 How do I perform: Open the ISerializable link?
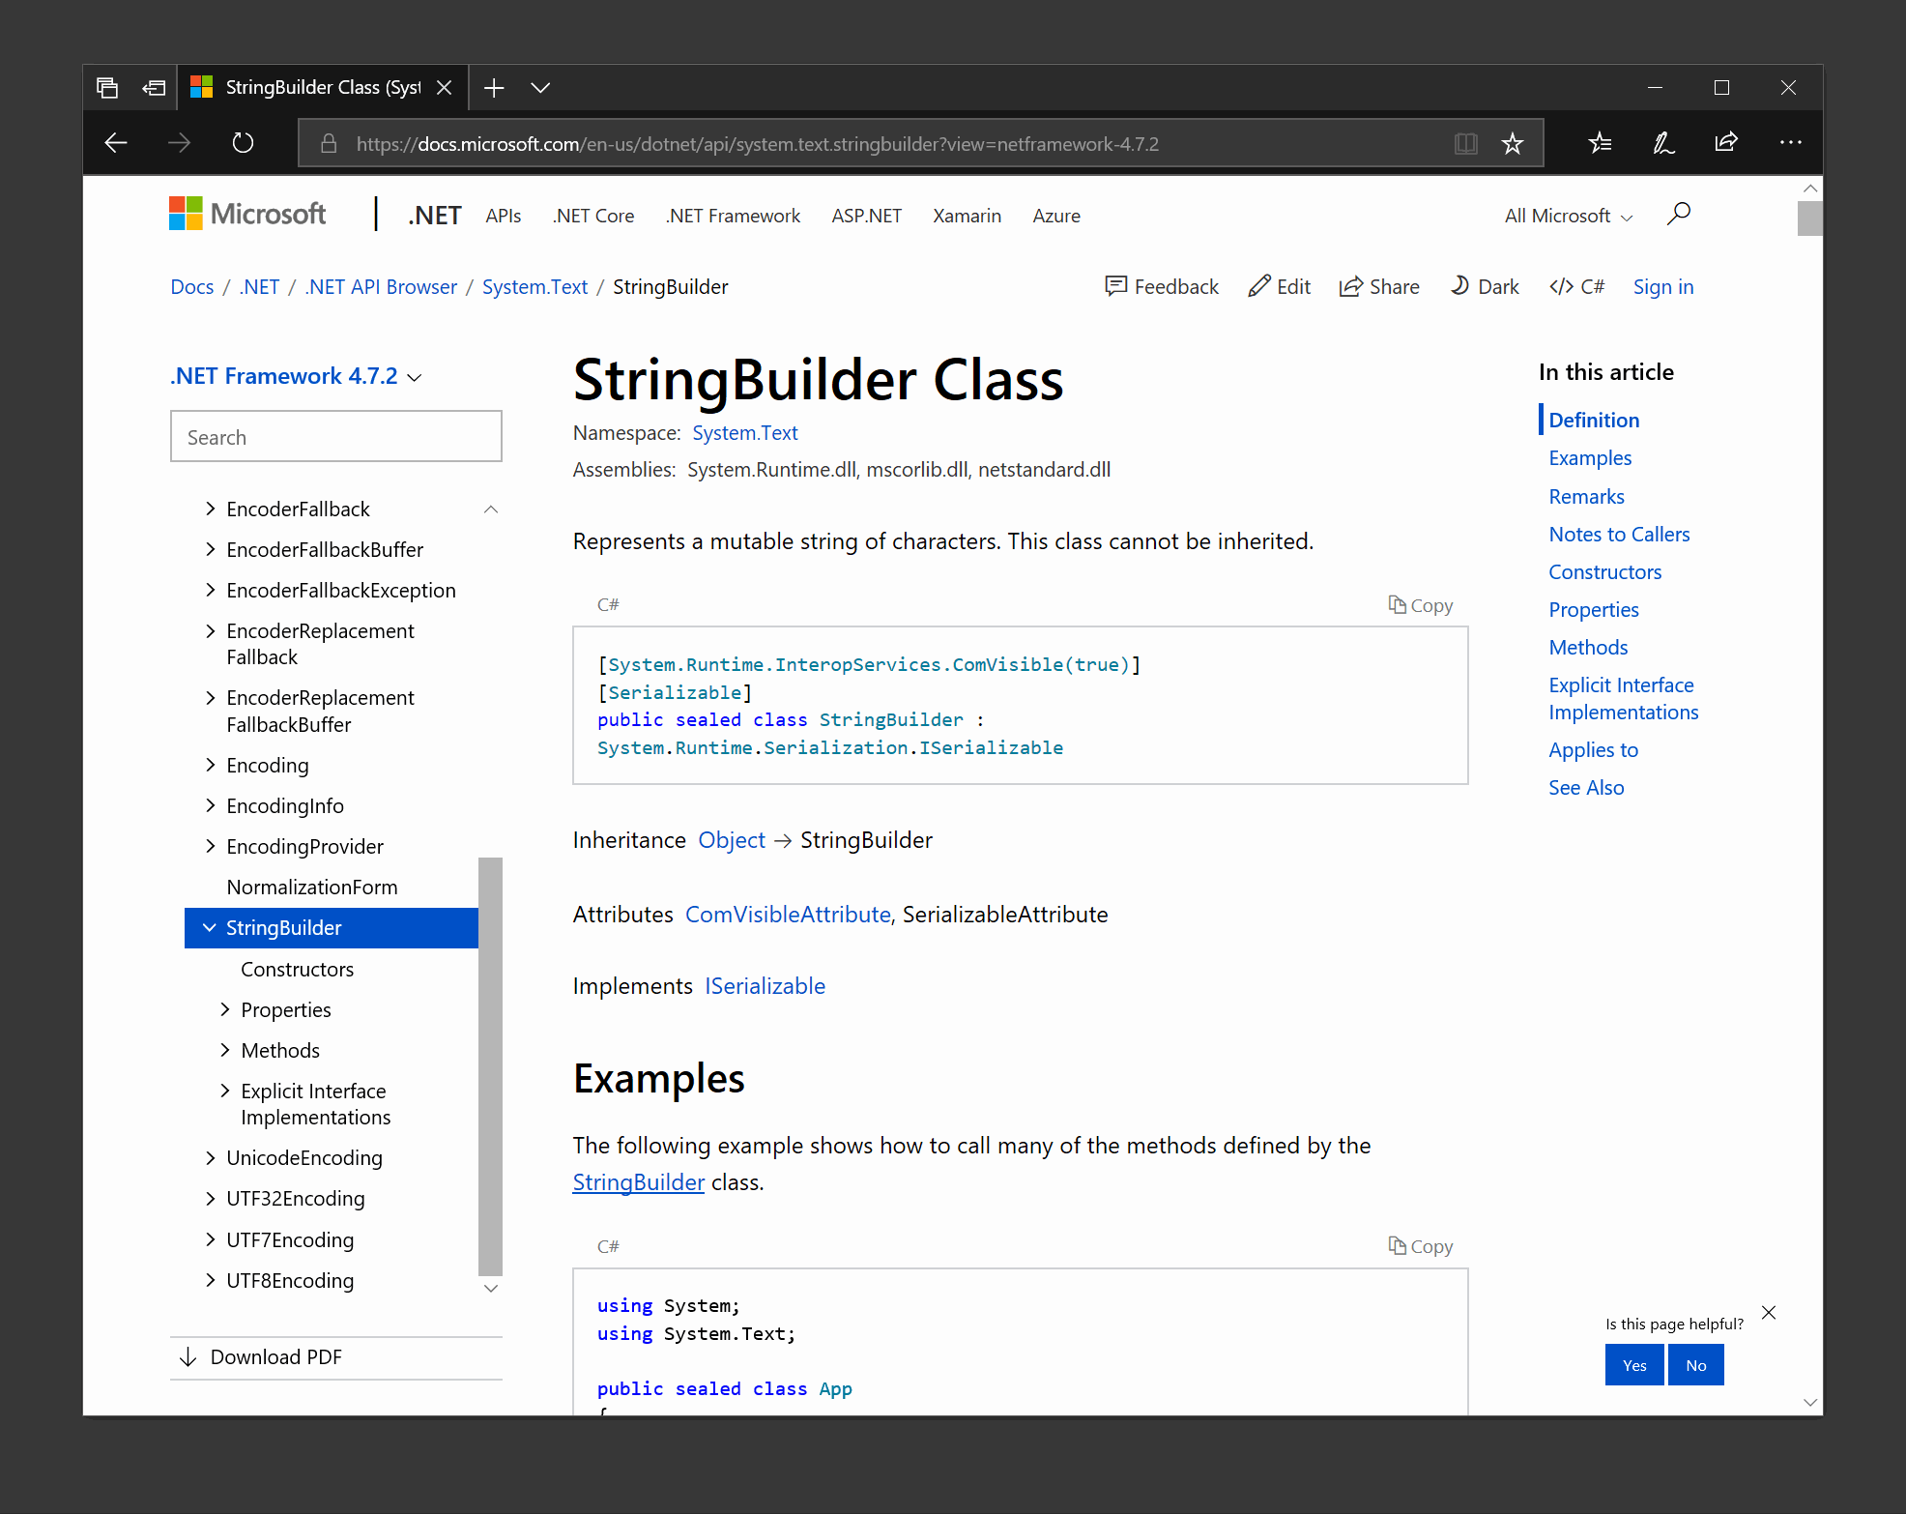tap(764, 985)
